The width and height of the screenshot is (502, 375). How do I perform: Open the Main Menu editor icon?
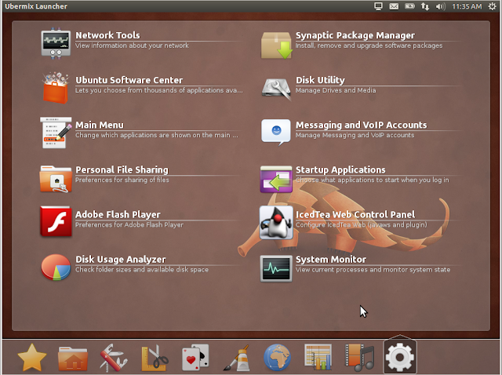pos(56,133)
